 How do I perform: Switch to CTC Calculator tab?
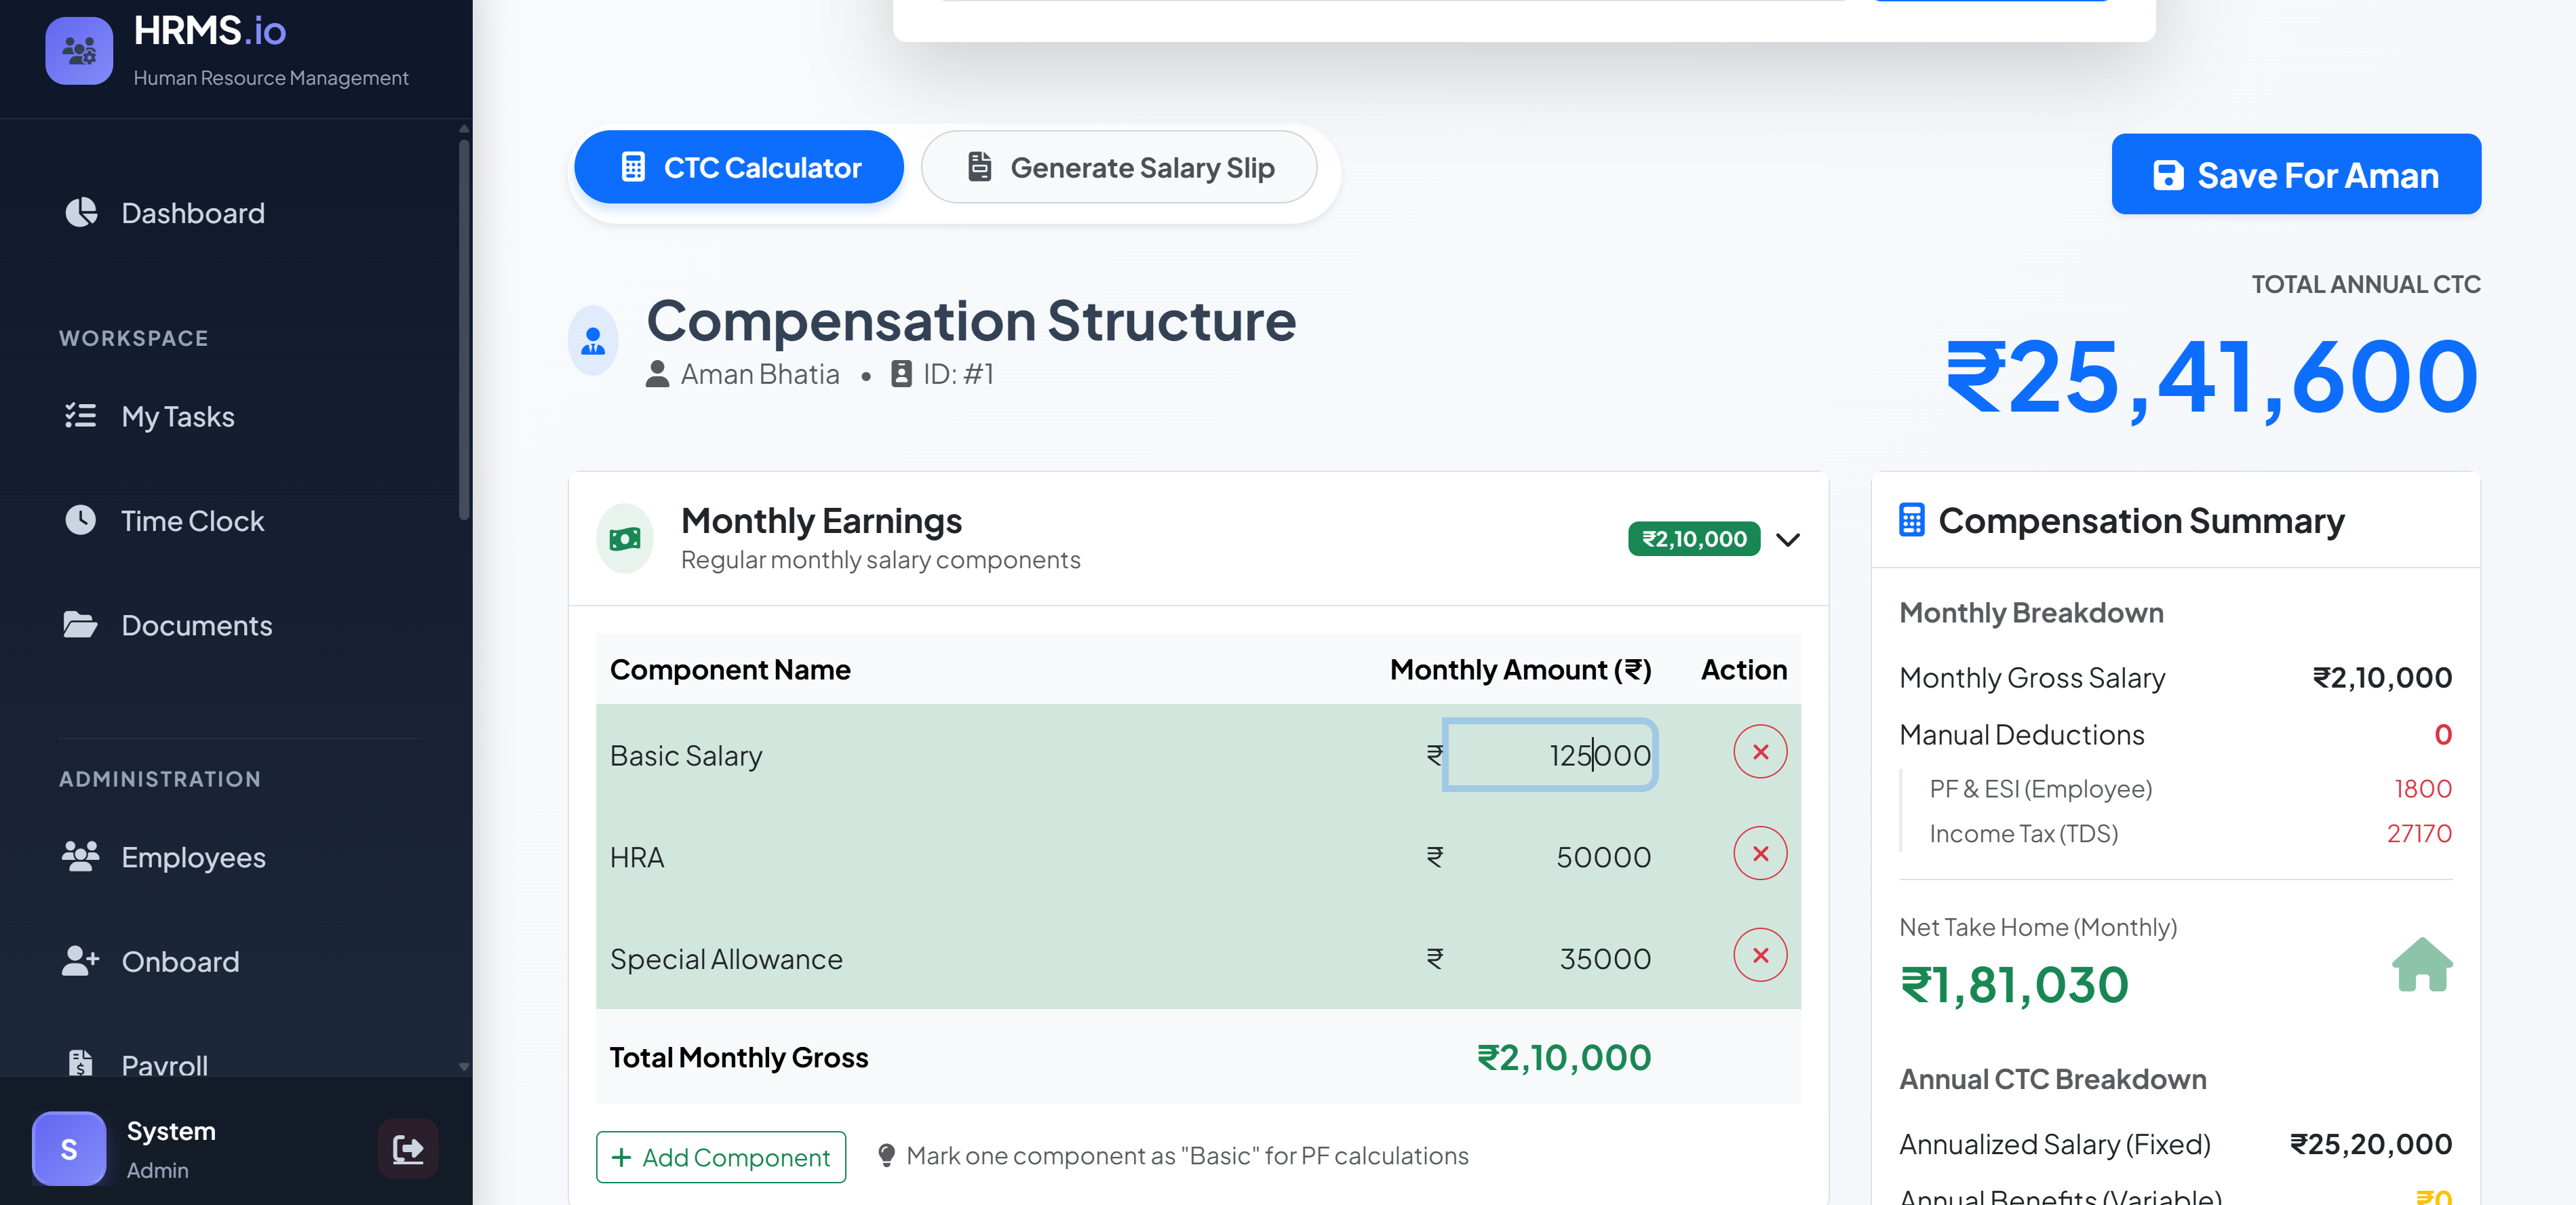(739, 168)
